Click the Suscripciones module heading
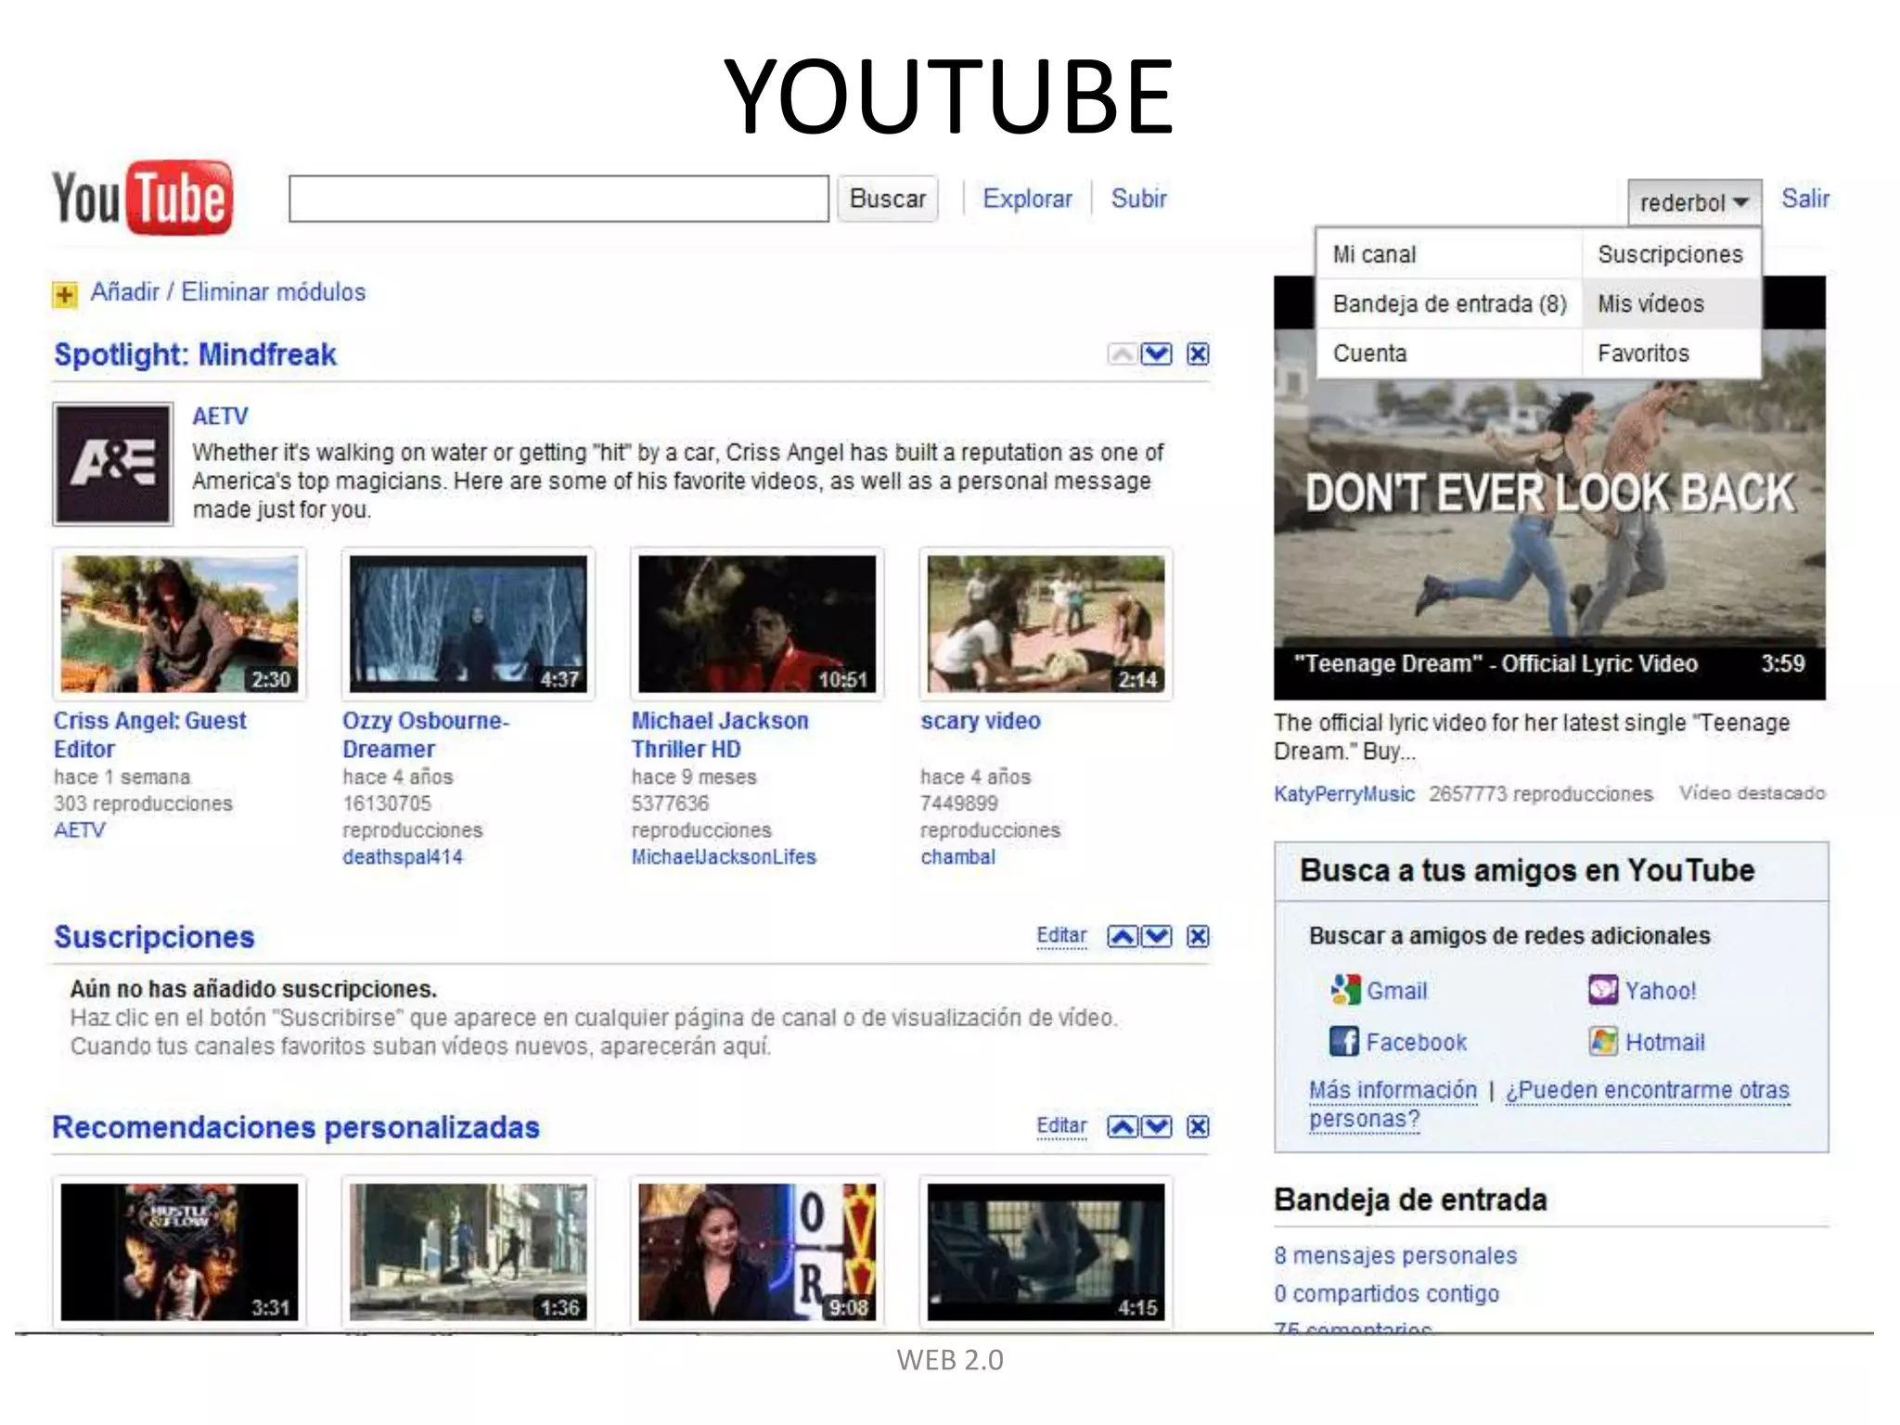Image resolution: width=1900 pixels, height=1425 pixels. (x=154, y=937)
